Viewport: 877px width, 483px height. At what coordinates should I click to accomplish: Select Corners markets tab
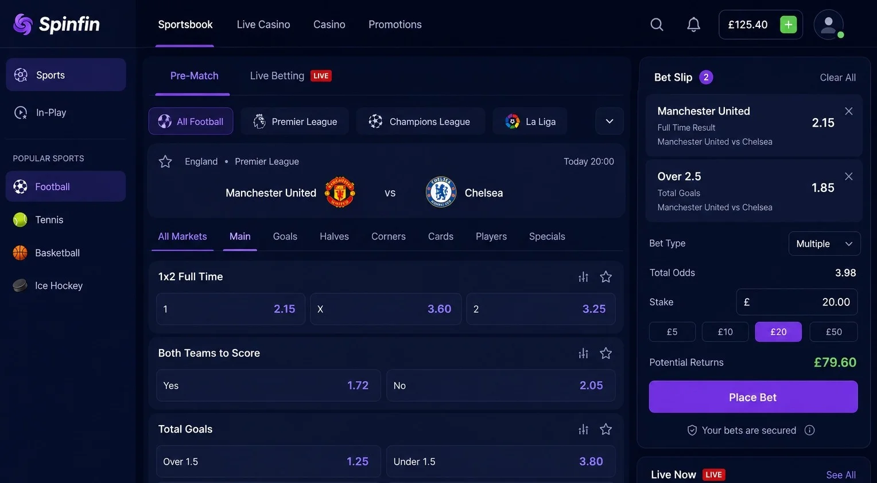[389, 237]
